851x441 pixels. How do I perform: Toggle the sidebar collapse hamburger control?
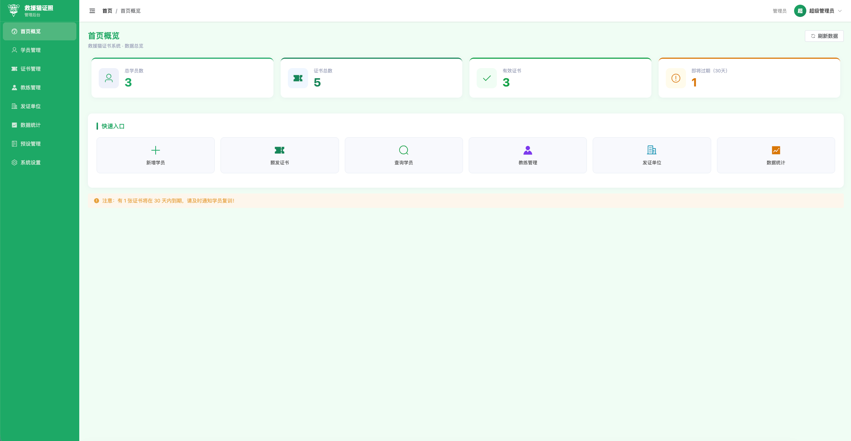point(92,11)
